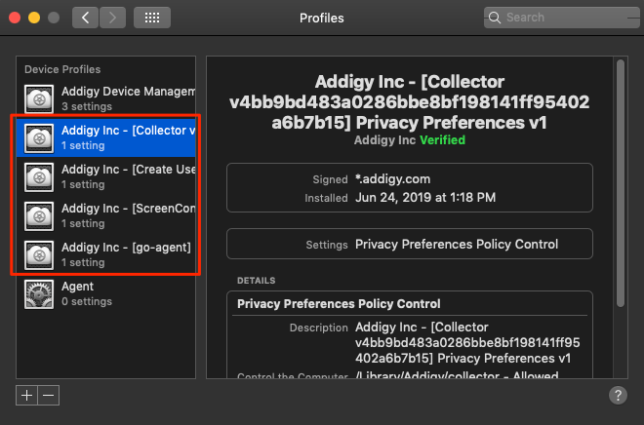Select the Agent profile with 0 settings
The width and height of the screenshot is (644, 425).
(x=106, y=293)
